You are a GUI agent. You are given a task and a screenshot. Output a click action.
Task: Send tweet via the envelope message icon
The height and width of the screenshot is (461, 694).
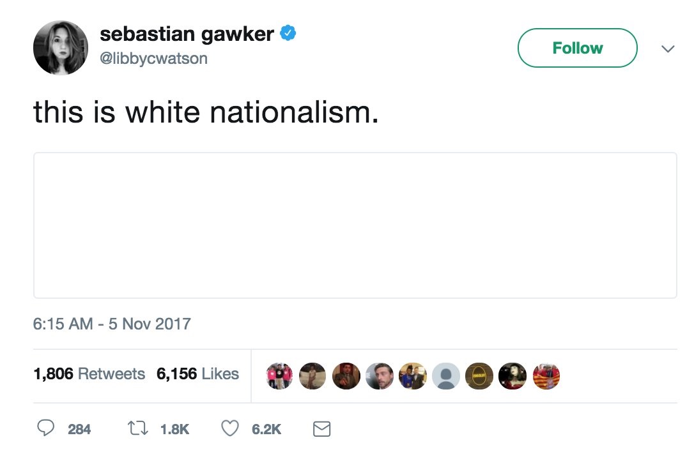click(x=322, y=428)
